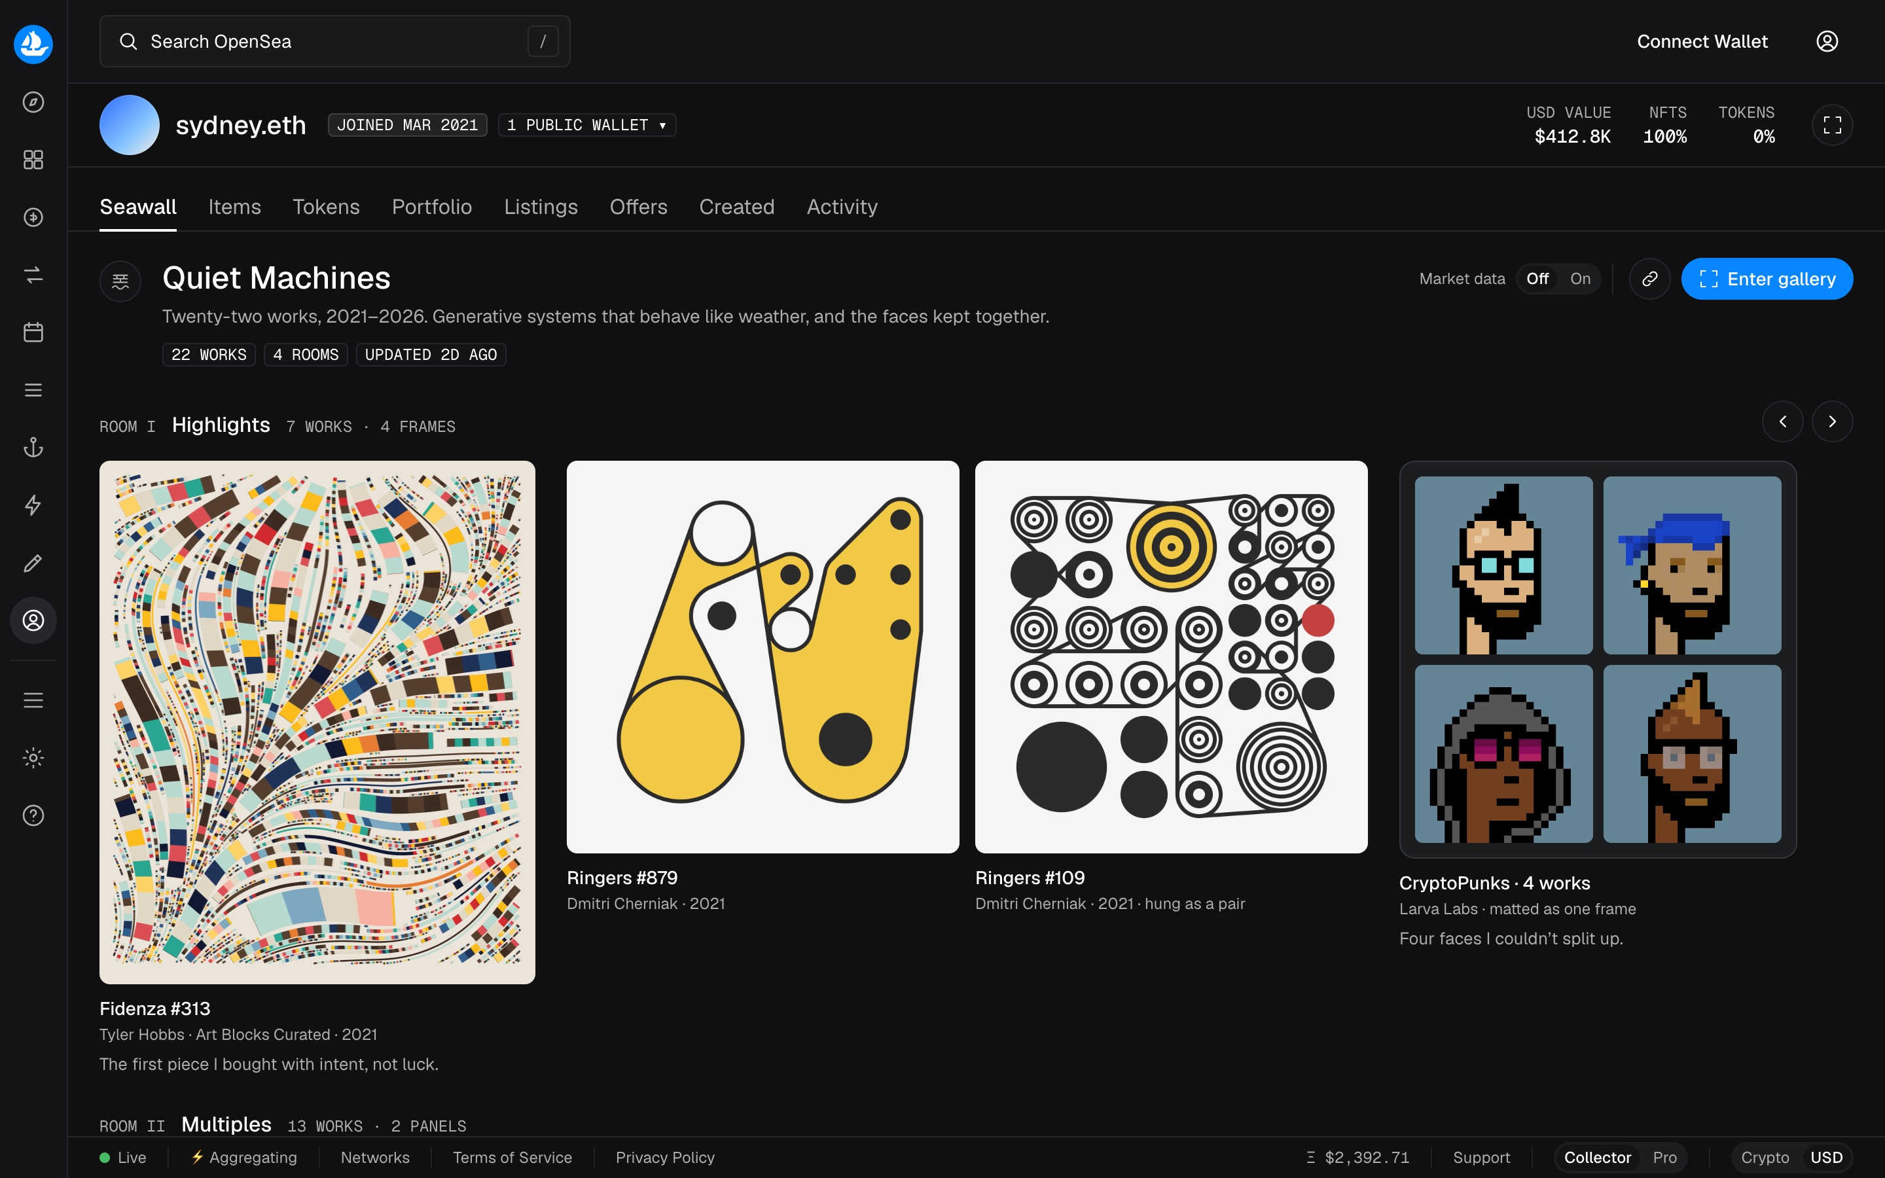Click Connect Wallet

click(1702, 41)
